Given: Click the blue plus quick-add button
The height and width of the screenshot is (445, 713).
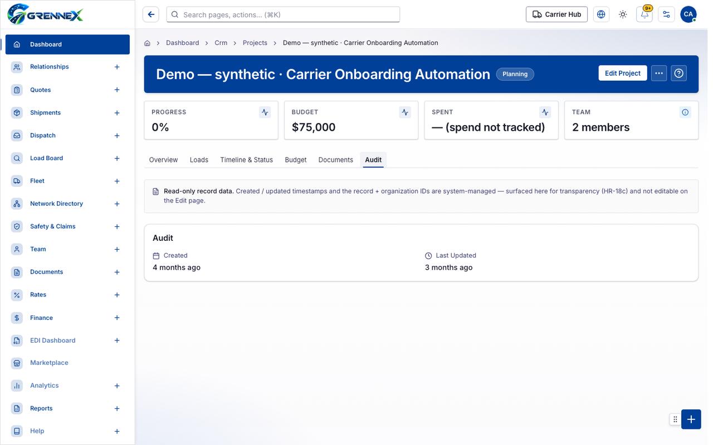Looking at the screenshot, I should [x=691, y=419].
